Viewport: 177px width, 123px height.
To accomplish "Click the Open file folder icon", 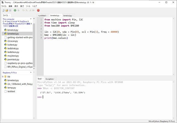I will (7, 11).
